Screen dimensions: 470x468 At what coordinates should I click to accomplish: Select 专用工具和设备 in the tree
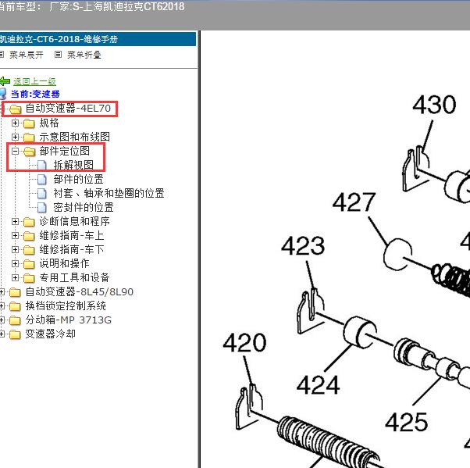coord(74,278)
